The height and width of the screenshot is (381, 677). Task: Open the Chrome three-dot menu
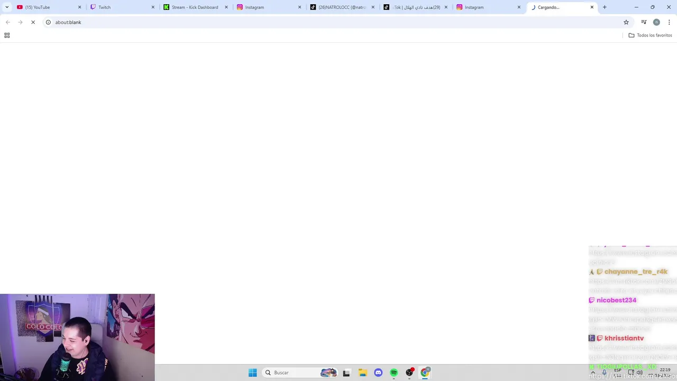pyautogui.click(x=669, y=22)
